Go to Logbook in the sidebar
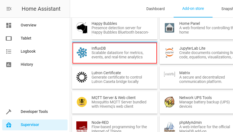This screenshot has width=233, height=132. click(28, 51)
